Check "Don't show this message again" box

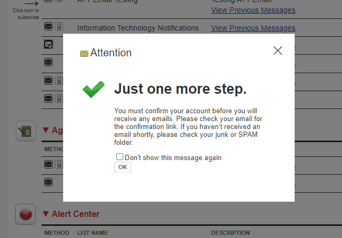pos(120,157)
